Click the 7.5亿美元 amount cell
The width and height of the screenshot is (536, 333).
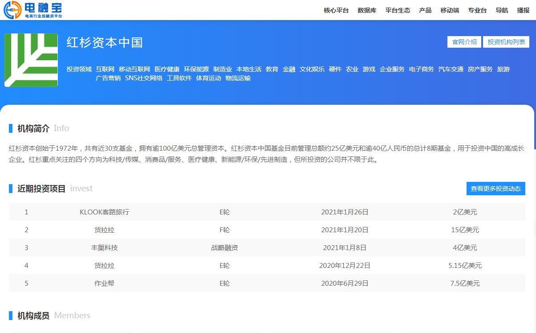pyautogui.click(x=465, y=283)
